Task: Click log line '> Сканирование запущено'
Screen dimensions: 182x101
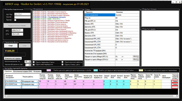Action: point(49,17)
